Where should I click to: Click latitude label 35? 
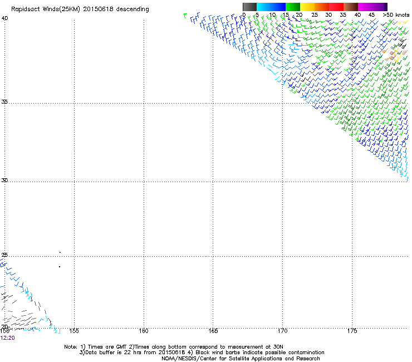tap(4, 101)
